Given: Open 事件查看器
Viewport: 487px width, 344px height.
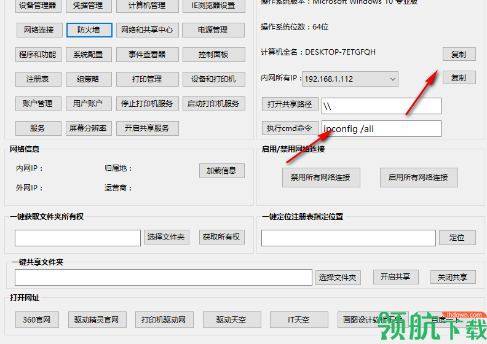Looking at the screenshot, I should tap(147, 55).
